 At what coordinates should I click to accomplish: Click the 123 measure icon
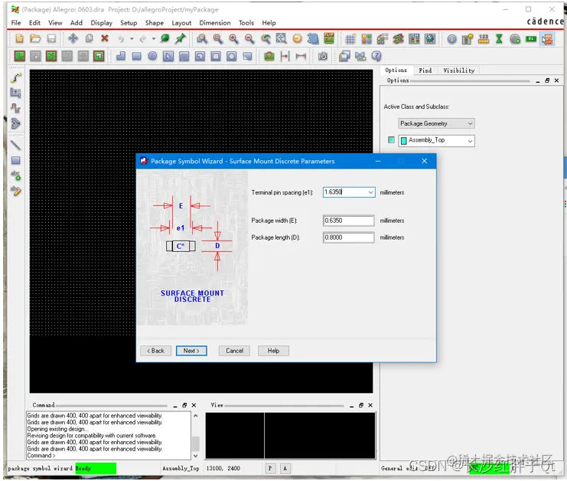[484, 39]
